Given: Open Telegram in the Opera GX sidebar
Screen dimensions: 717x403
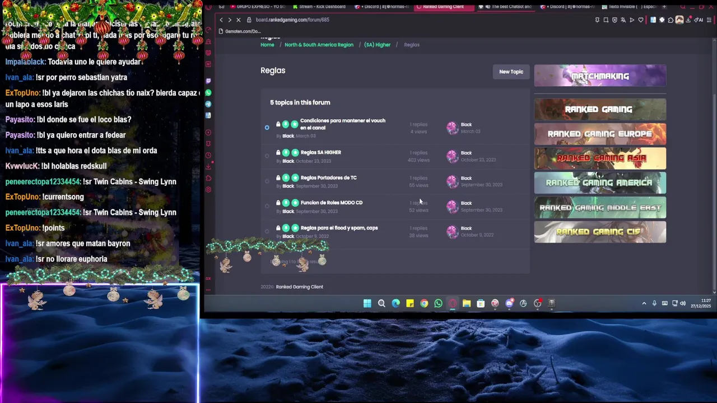Looking at the screenshot, I should (208, 104).
